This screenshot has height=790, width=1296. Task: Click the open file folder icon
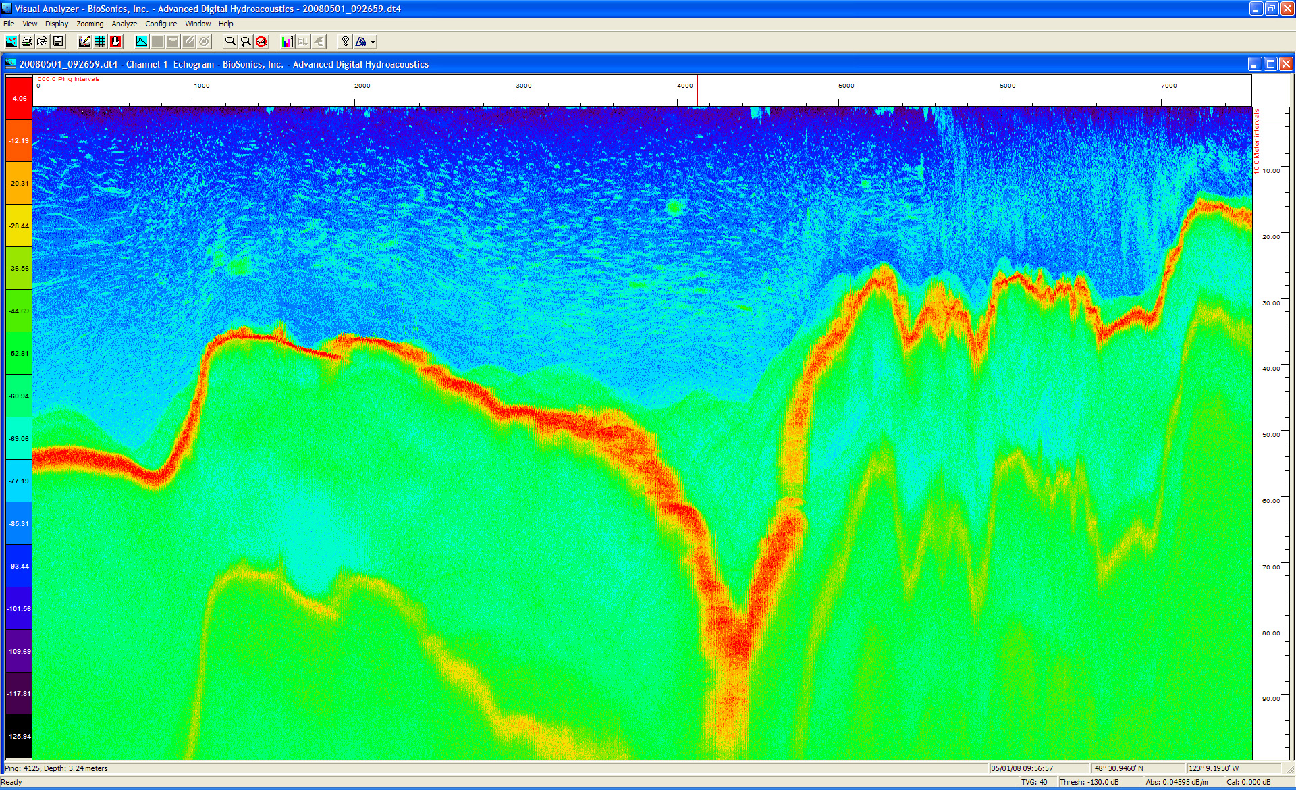point(43,42)
